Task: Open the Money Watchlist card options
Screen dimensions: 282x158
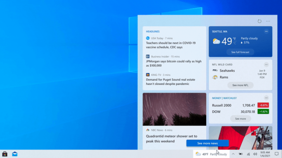Action: point(266,98)
